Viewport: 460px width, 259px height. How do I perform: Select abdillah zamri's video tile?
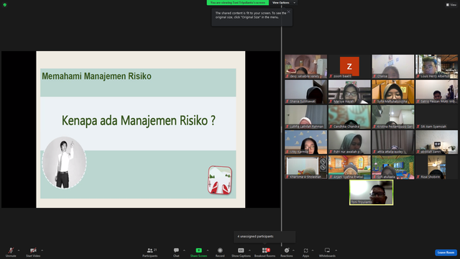click(x=436, y=142)
